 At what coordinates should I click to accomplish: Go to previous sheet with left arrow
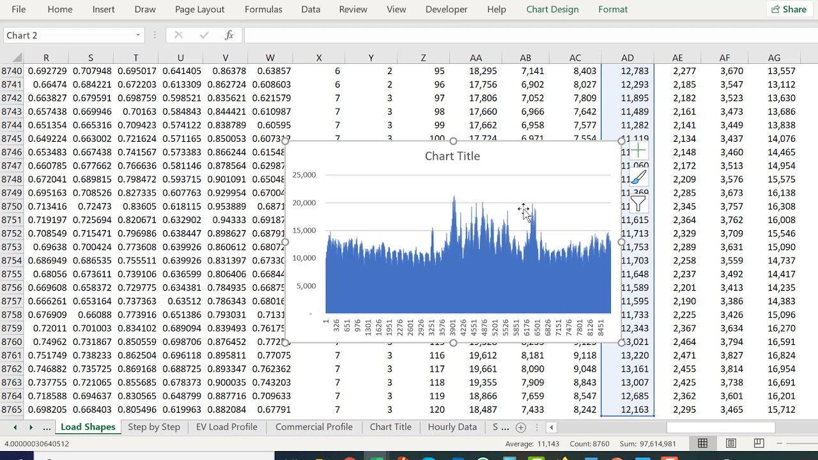pyautogui.click(x=15, y=427)
